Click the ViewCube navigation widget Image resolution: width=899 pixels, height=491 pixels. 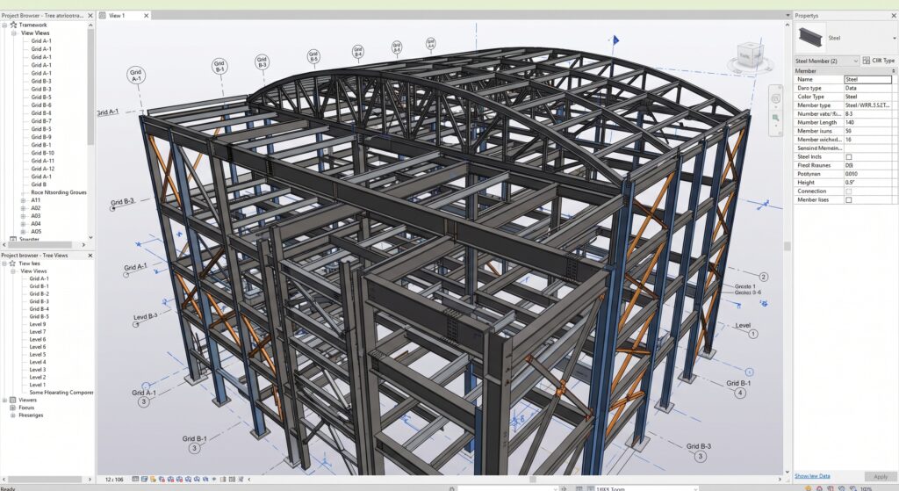click(750, 56)
